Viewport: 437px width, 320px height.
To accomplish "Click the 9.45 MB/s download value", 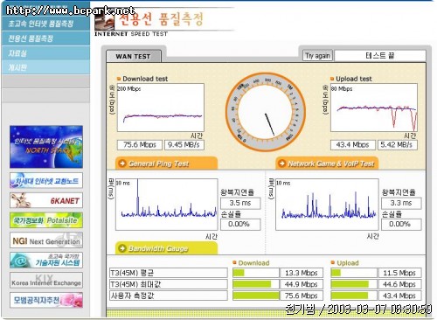I will [x=184, y=145].
